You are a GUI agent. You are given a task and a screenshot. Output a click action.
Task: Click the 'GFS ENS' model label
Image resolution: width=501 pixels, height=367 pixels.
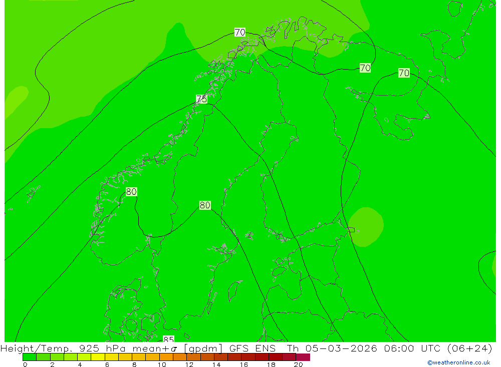[253, 348]
